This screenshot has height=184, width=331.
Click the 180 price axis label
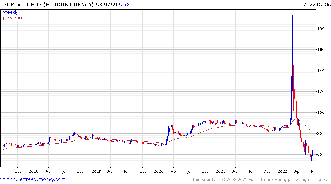point(321,29)
